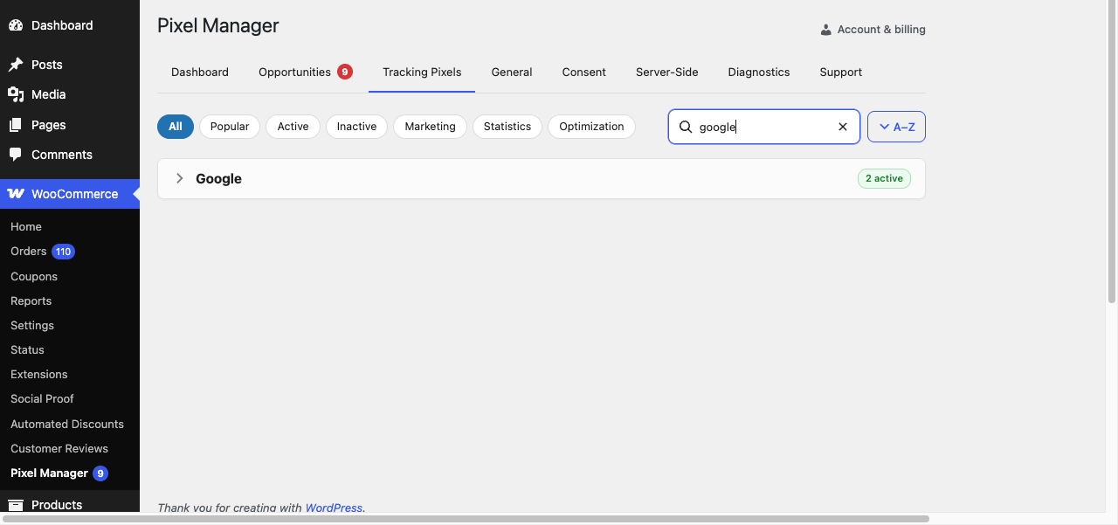1118x525 pixels.
Task: Switch to the Tracking Pixels tab
Action: [422, 73]
